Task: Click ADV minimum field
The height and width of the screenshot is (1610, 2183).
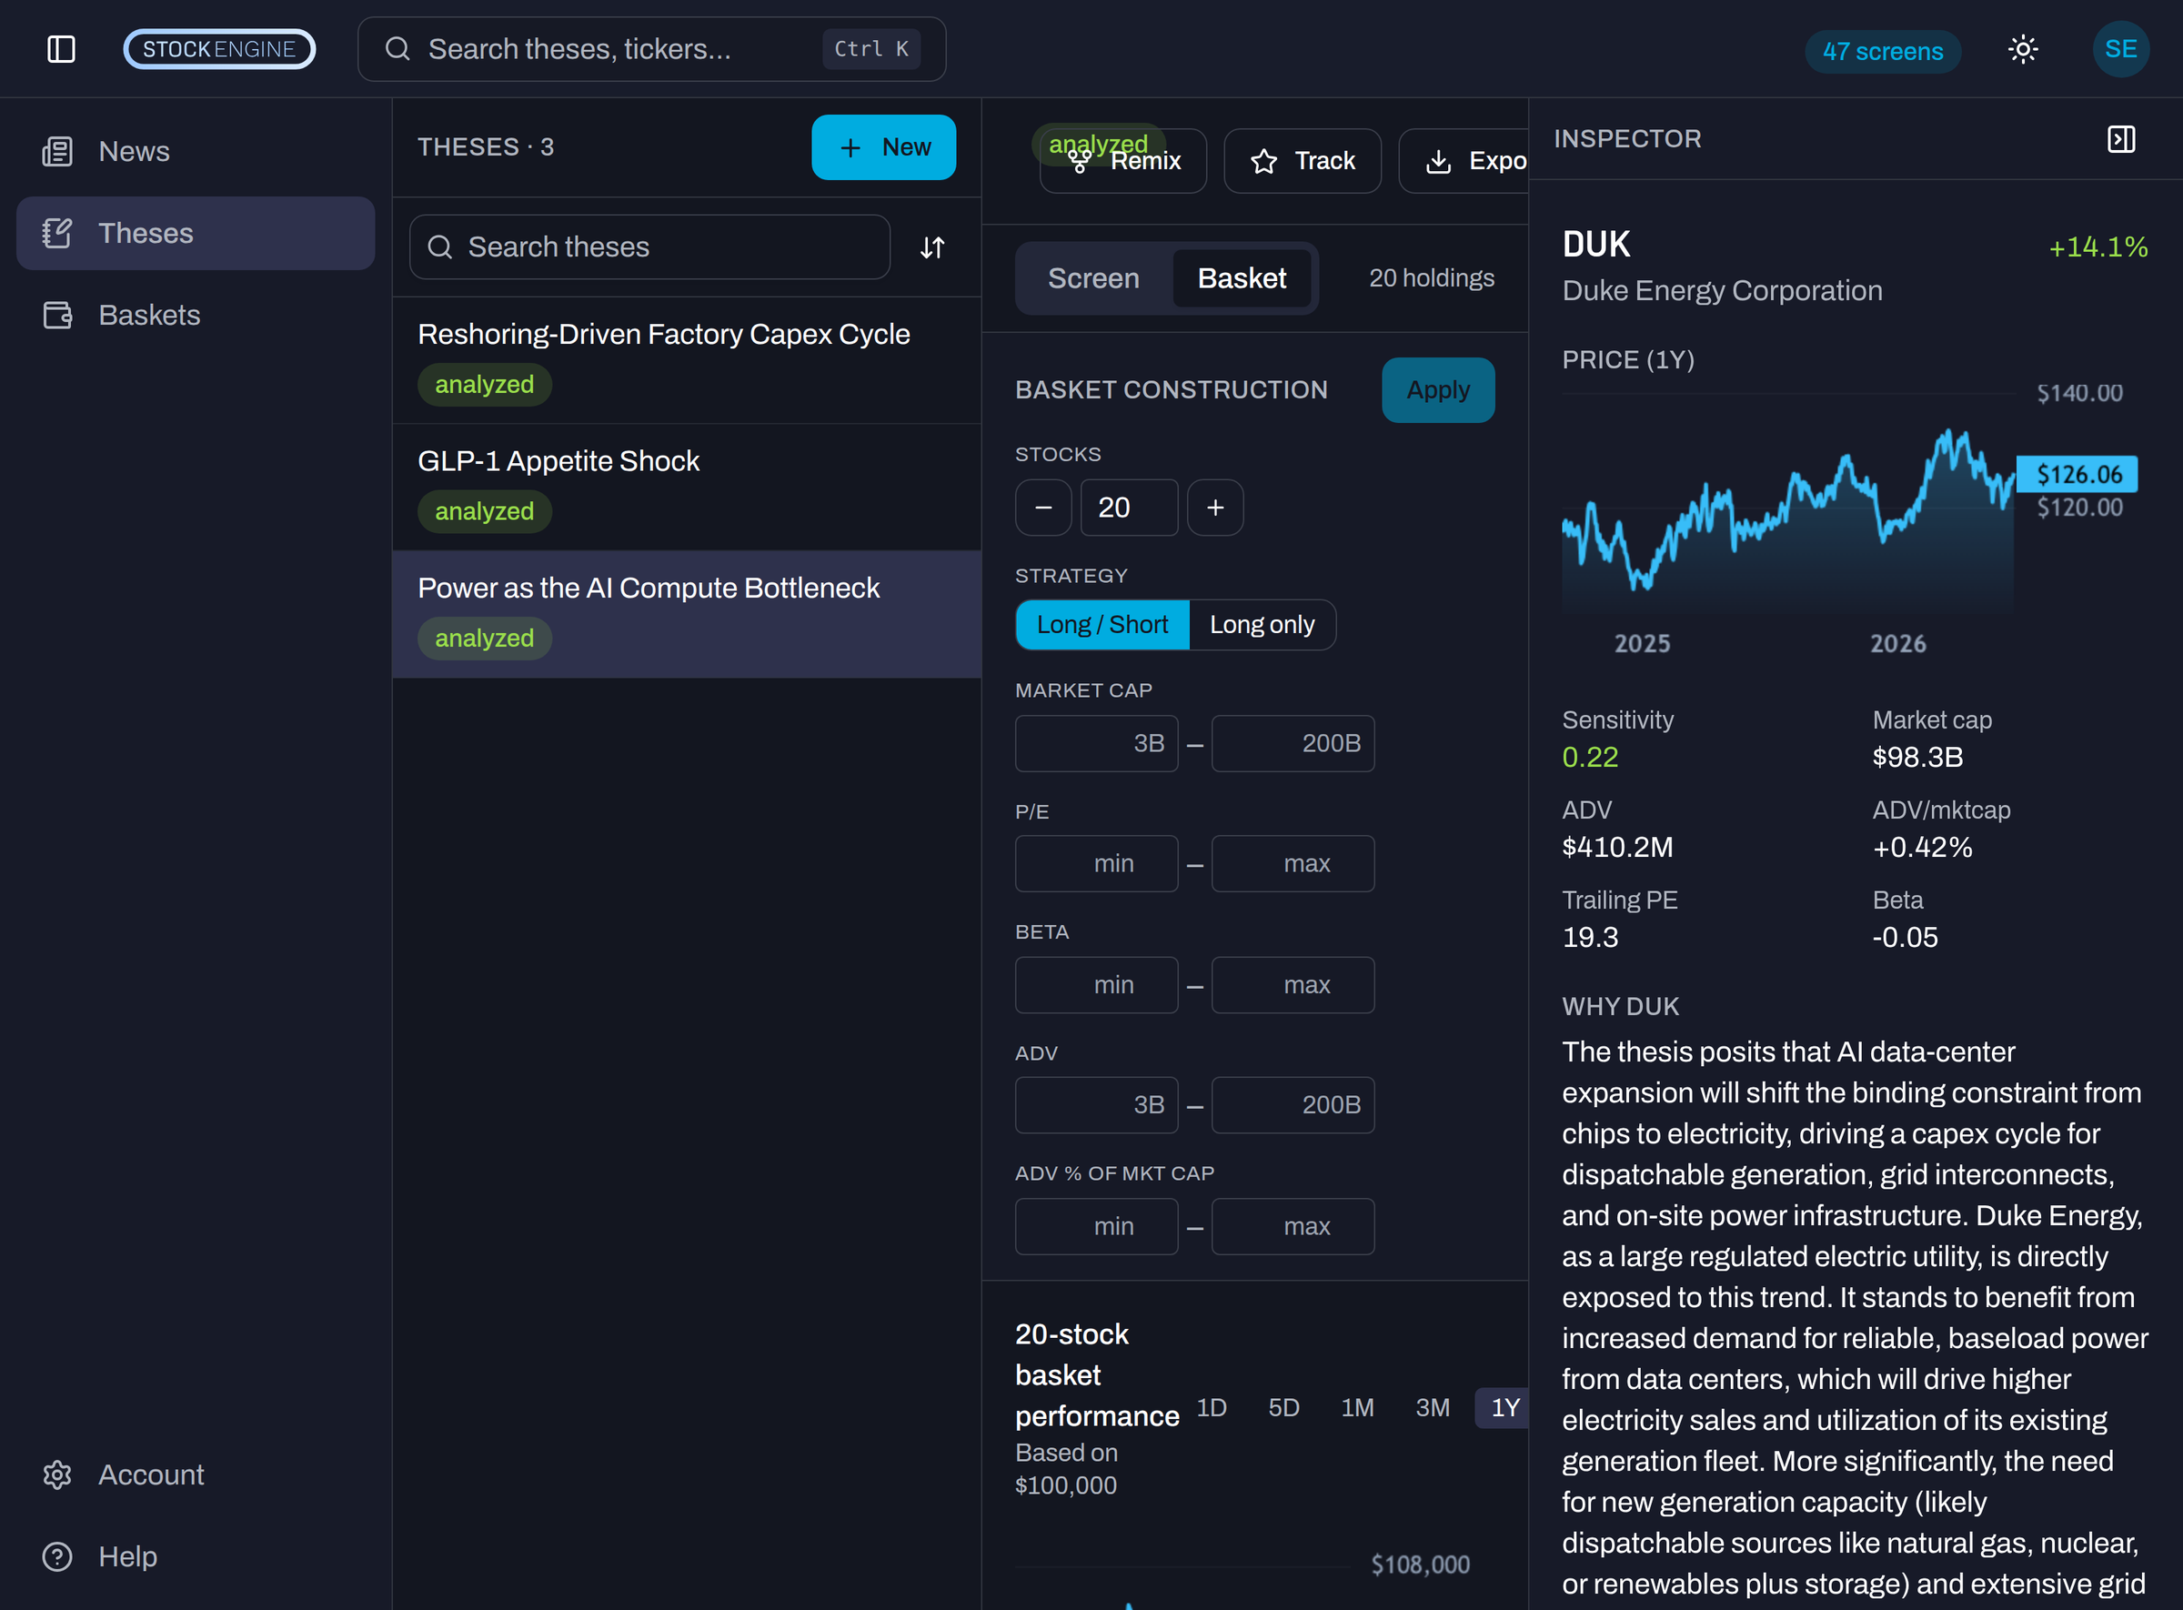Action: pyautogui.click(x=1096, y=1105)
